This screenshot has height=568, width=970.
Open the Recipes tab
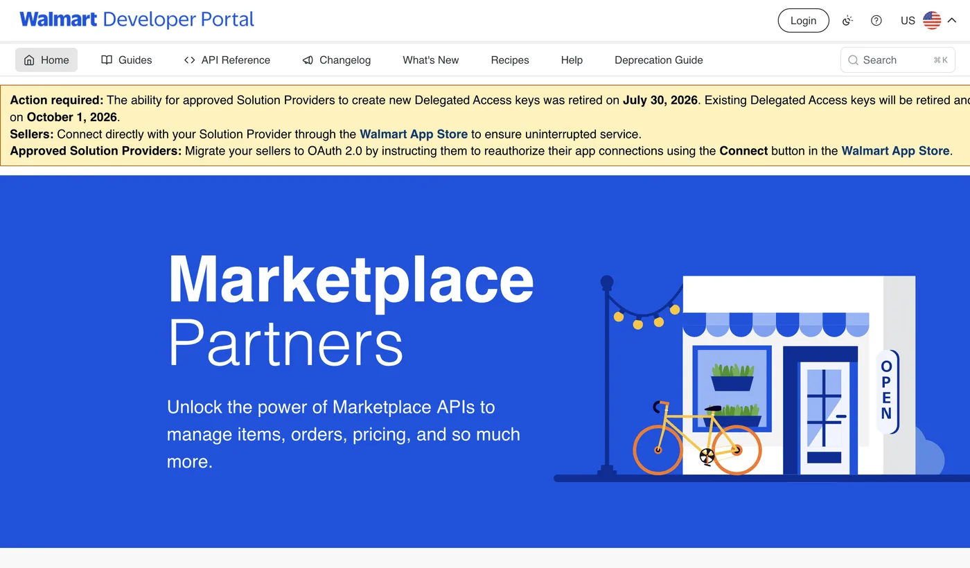click(x=510, y=60)
